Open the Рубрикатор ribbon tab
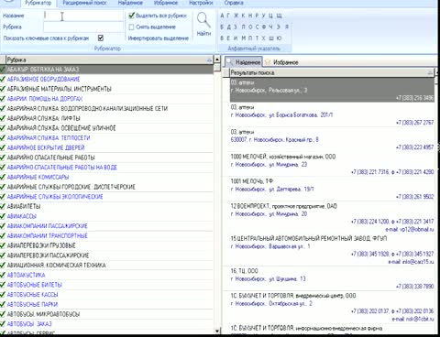Viewport: 440px width, 337px height. [x=38, y=3]
